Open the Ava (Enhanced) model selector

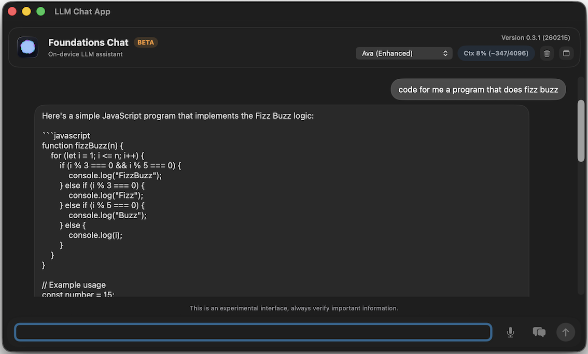(x=404, y=53)
